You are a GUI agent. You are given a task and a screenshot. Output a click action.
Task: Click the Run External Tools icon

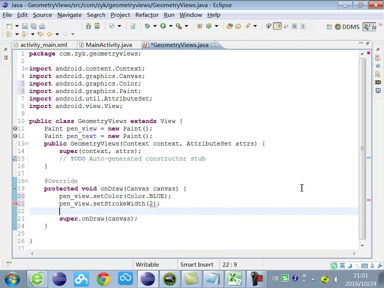click(x=179, y=26)
